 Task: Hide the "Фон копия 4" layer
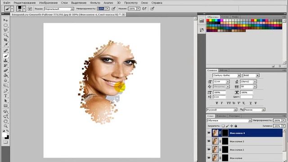point(209,133)
